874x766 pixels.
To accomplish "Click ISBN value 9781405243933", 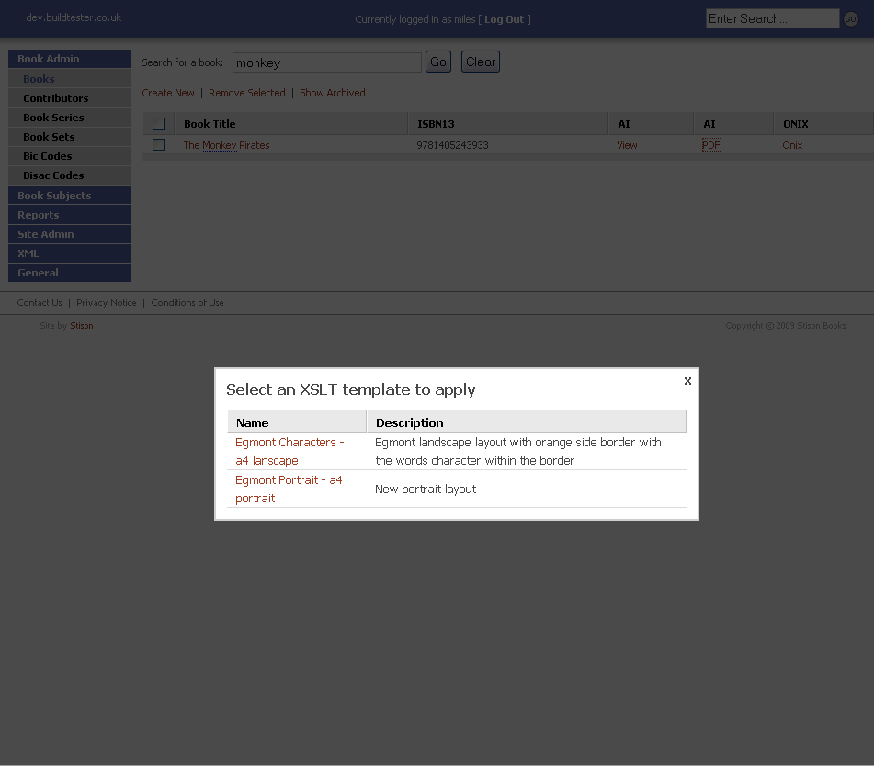I will tap(452, 145).
